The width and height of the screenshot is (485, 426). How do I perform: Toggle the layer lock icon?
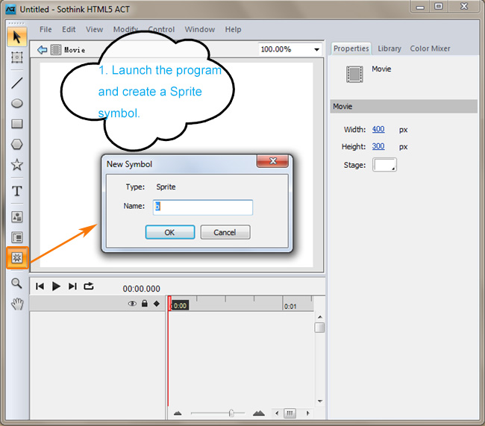(145, 303)
